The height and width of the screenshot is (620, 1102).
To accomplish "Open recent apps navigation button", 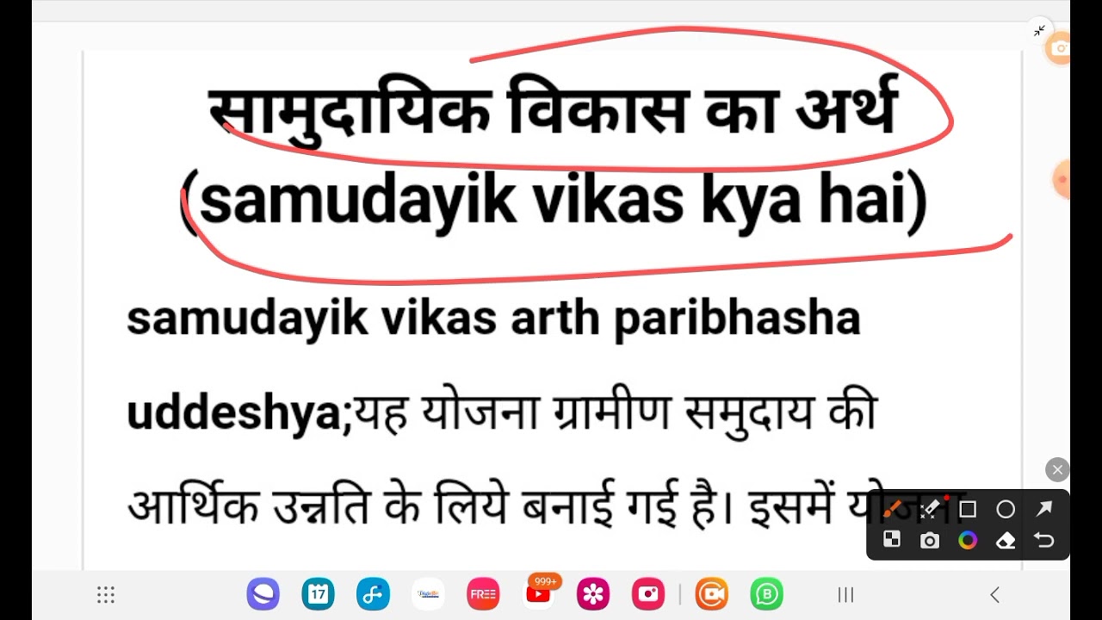I will (x=845, y=595).
